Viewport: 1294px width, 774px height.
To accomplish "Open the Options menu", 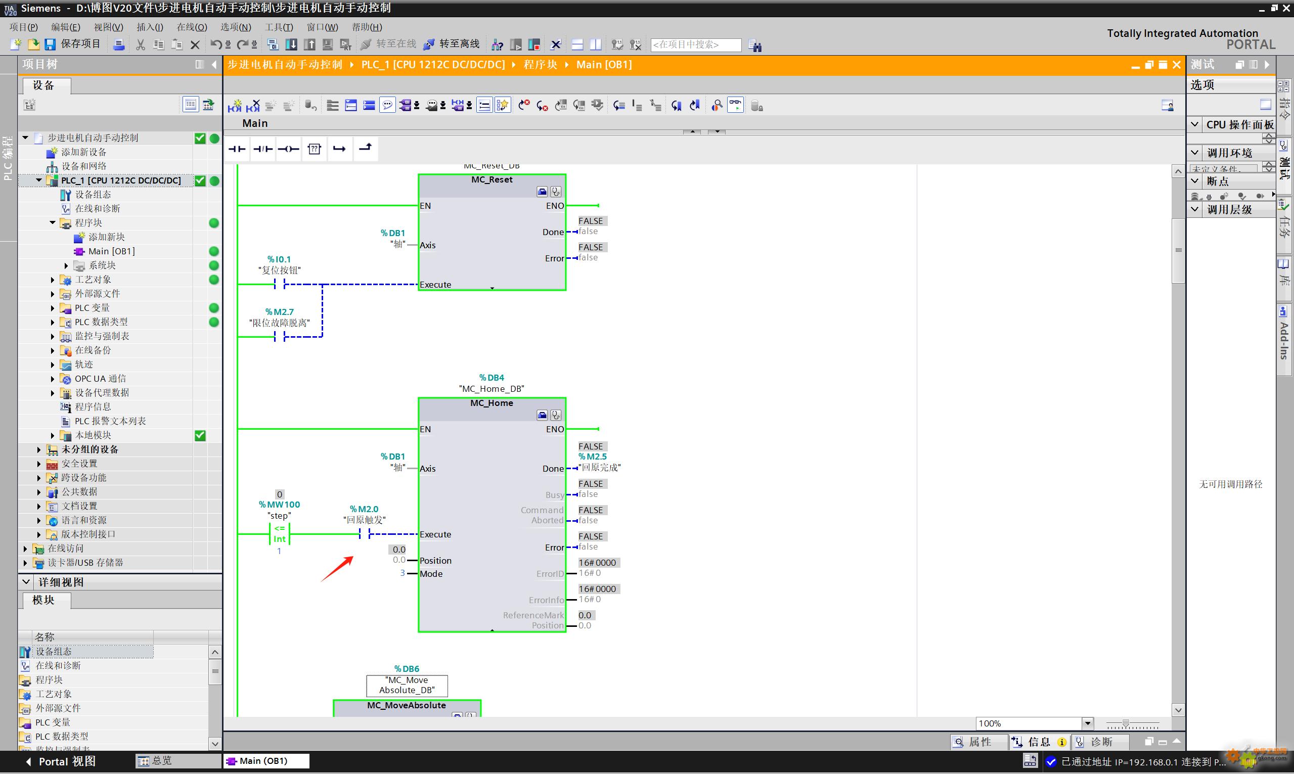I will [236, 27].
